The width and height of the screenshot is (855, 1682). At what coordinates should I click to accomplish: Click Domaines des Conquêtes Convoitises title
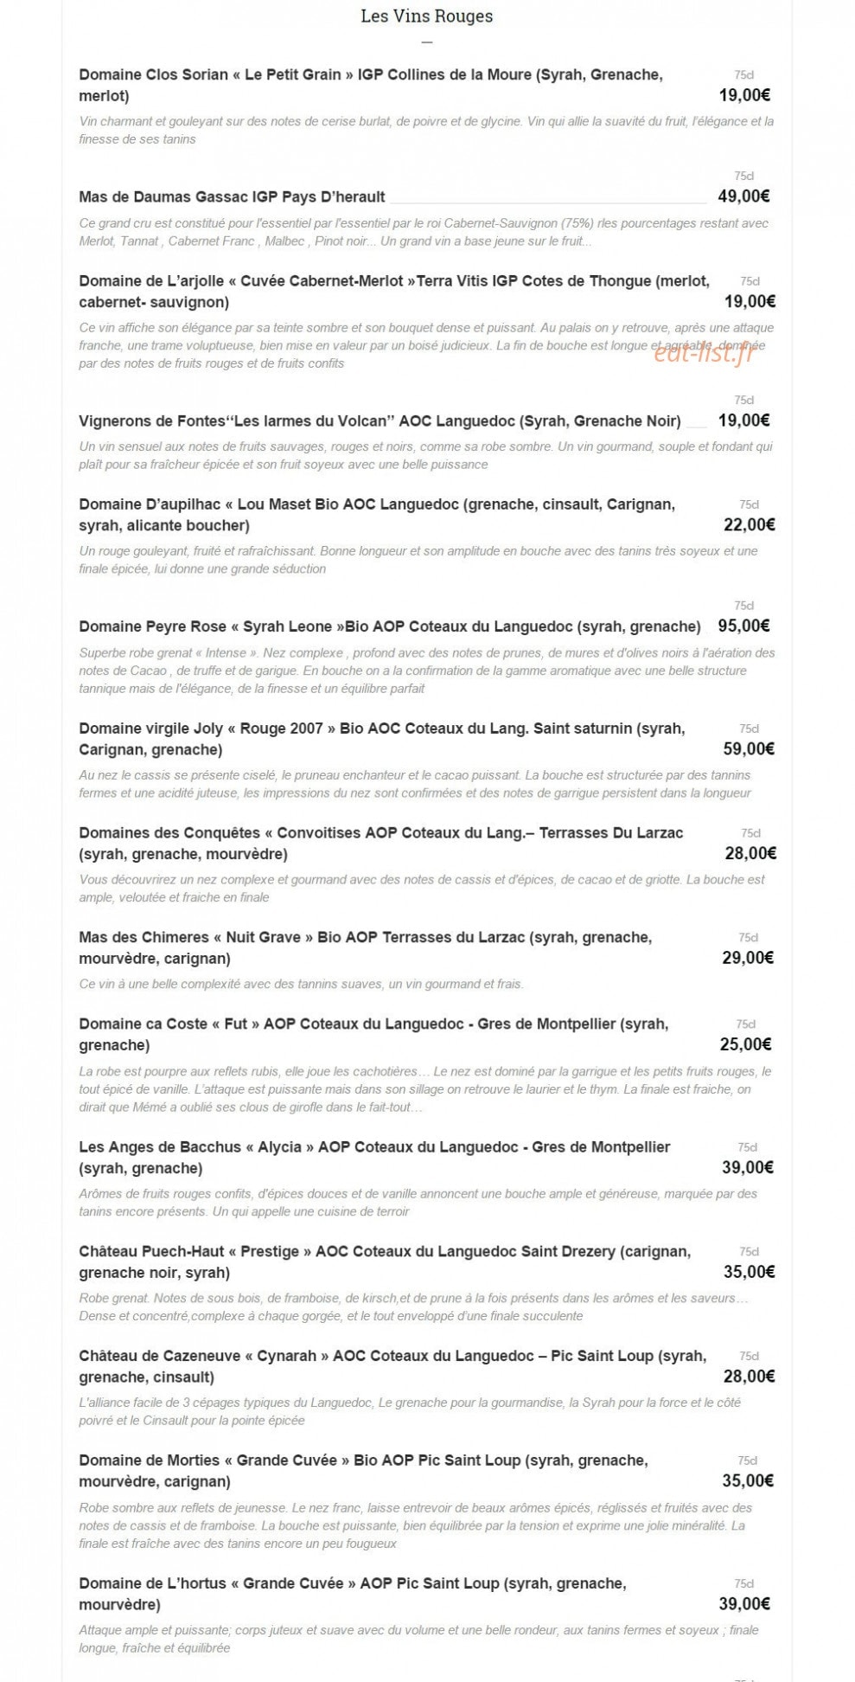pos(381,844)
